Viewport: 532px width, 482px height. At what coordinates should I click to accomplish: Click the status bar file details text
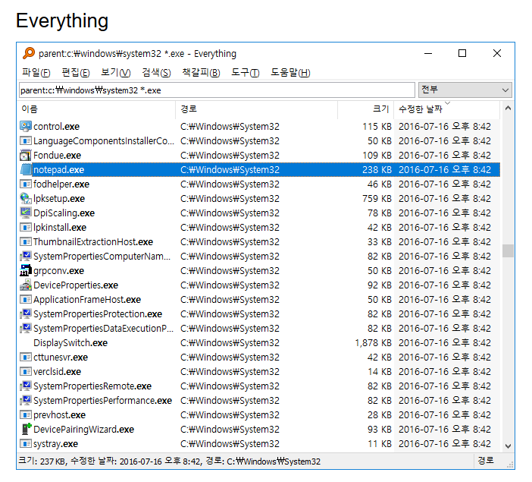point(169,461)
